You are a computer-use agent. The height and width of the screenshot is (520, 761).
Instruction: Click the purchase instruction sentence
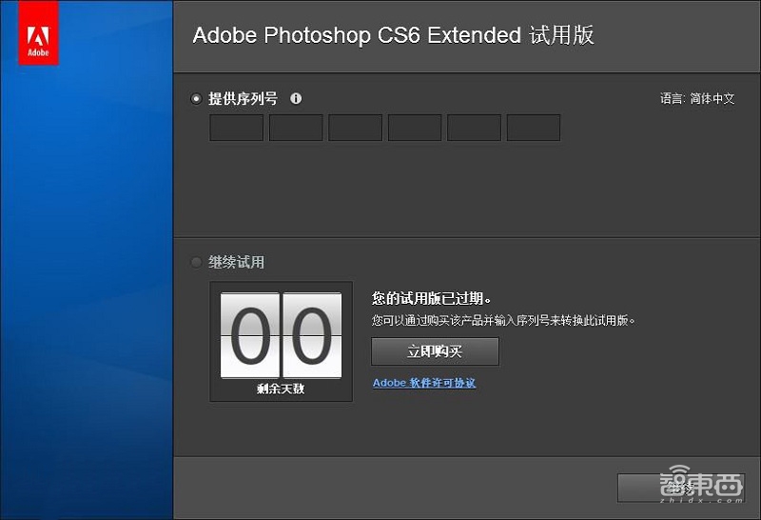point(504,320)
